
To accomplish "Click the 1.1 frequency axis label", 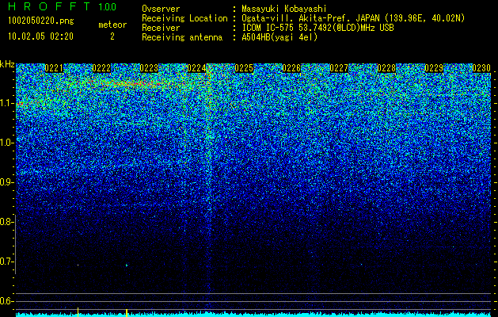I will (x=7, y=103).
